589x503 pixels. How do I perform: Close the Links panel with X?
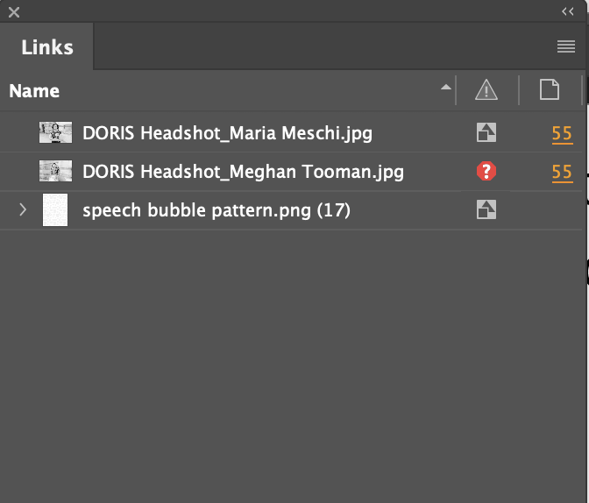[14, 12]
